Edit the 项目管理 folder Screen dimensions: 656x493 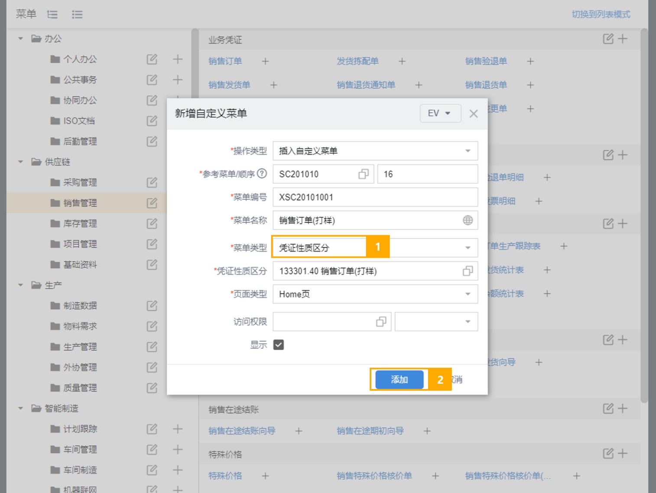pos(152,244)
